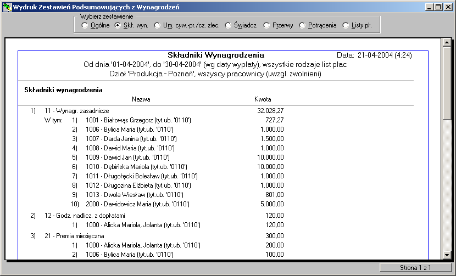Click the Kwota column header
This screenshot has width=456, height=276.
pyautogui.click(x=263, y=99)
